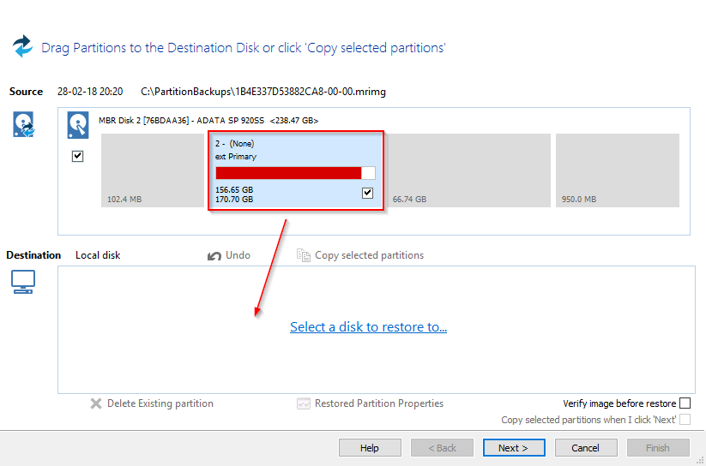Click the Delete Existing partition X icon
706x466 pixels.
[x=96, y=403]
